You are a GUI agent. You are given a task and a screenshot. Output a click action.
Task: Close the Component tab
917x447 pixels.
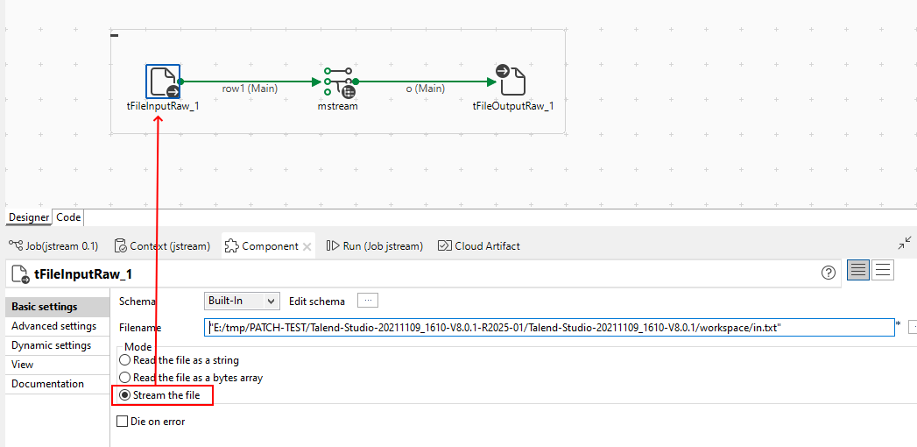click(x=307, y=246)
